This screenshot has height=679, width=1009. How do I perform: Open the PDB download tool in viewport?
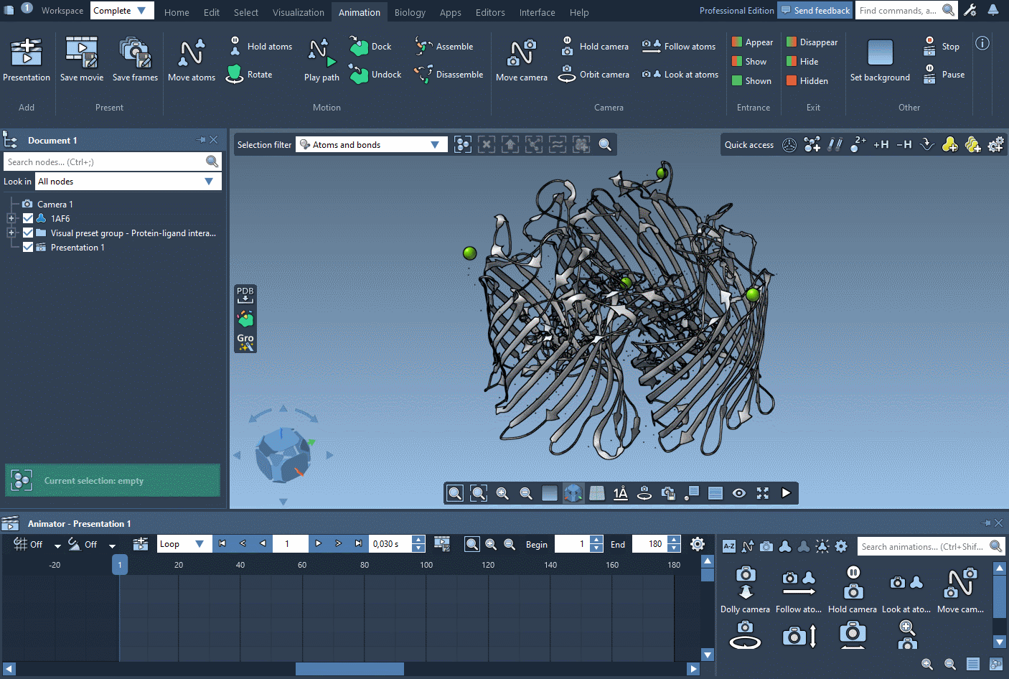(x=245, y=294)
